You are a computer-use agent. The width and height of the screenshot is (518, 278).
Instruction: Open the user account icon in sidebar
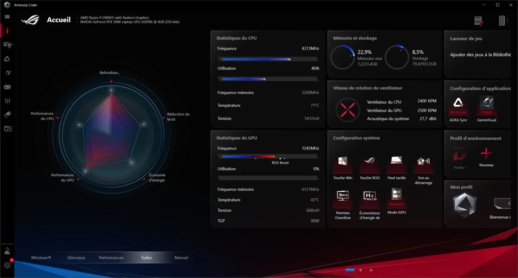(7, 250)
